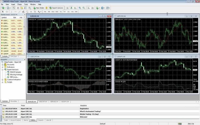200x125 pixels.
Task: Switch chart to candlesticks type
Action: [71, 8]
